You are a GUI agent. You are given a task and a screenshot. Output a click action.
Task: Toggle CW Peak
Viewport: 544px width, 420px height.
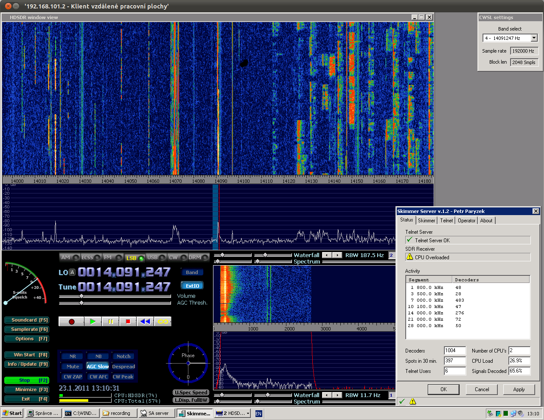click(x=123, y=377)
